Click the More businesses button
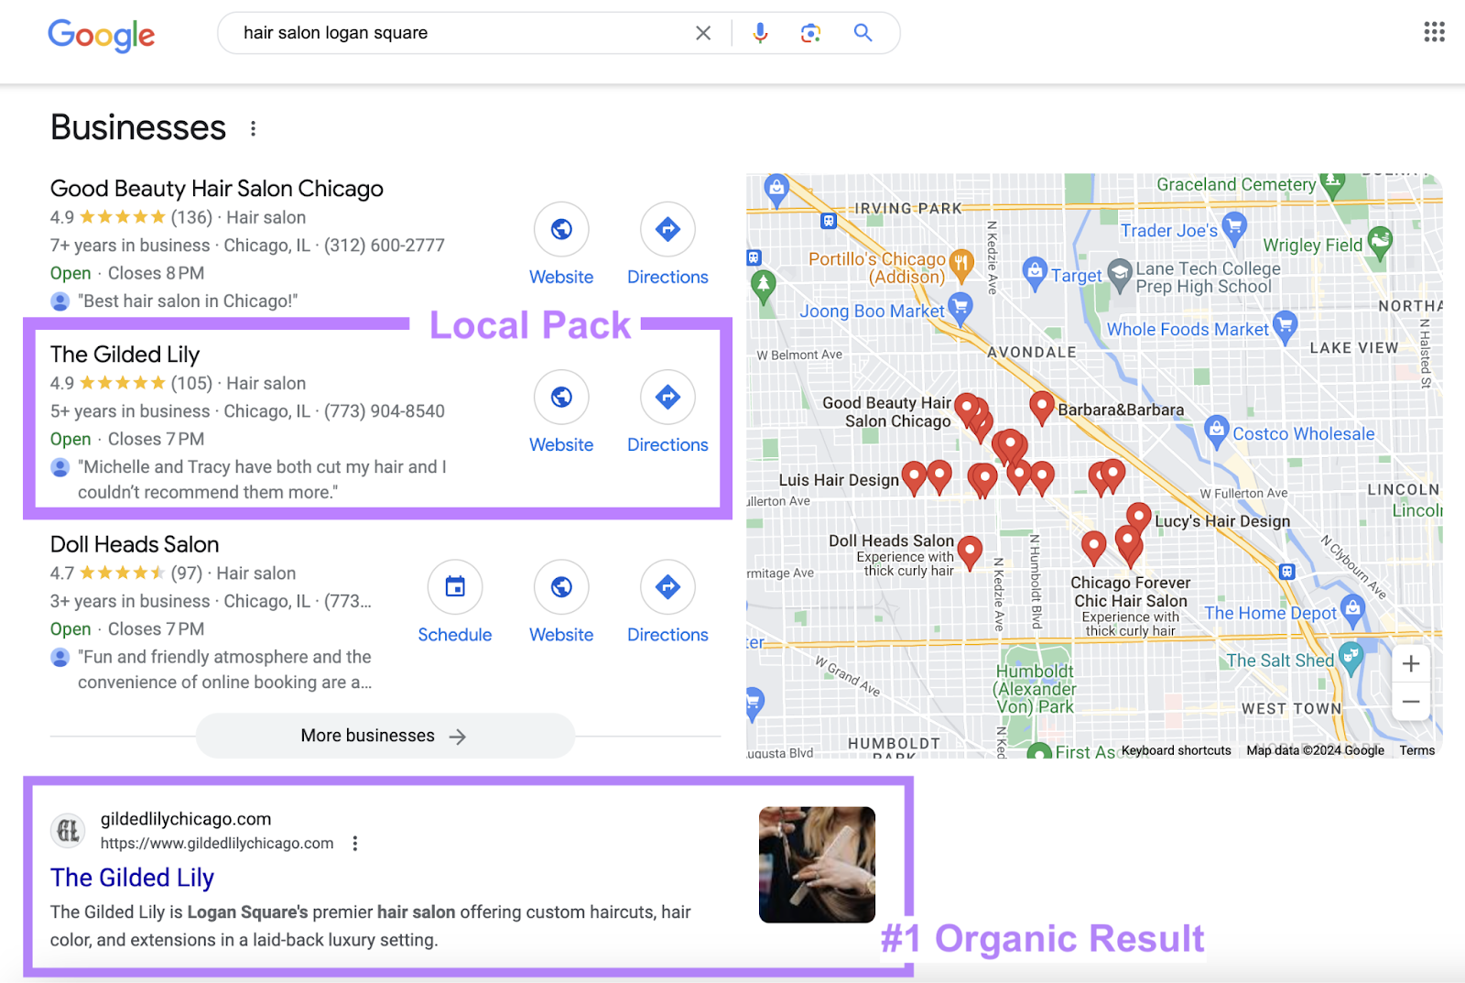 (x=384, y=735)
